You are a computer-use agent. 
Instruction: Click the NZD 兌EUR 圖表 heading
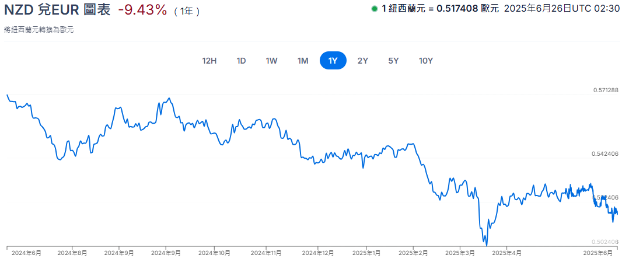click(x=57, y=10)
